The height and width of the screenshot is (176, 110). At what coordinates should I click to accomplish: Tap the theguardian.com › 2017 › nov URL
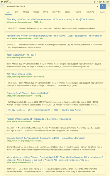coord(25,38)
